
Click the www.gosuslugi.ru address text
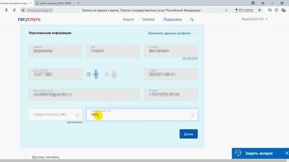(x=40, y=10)
